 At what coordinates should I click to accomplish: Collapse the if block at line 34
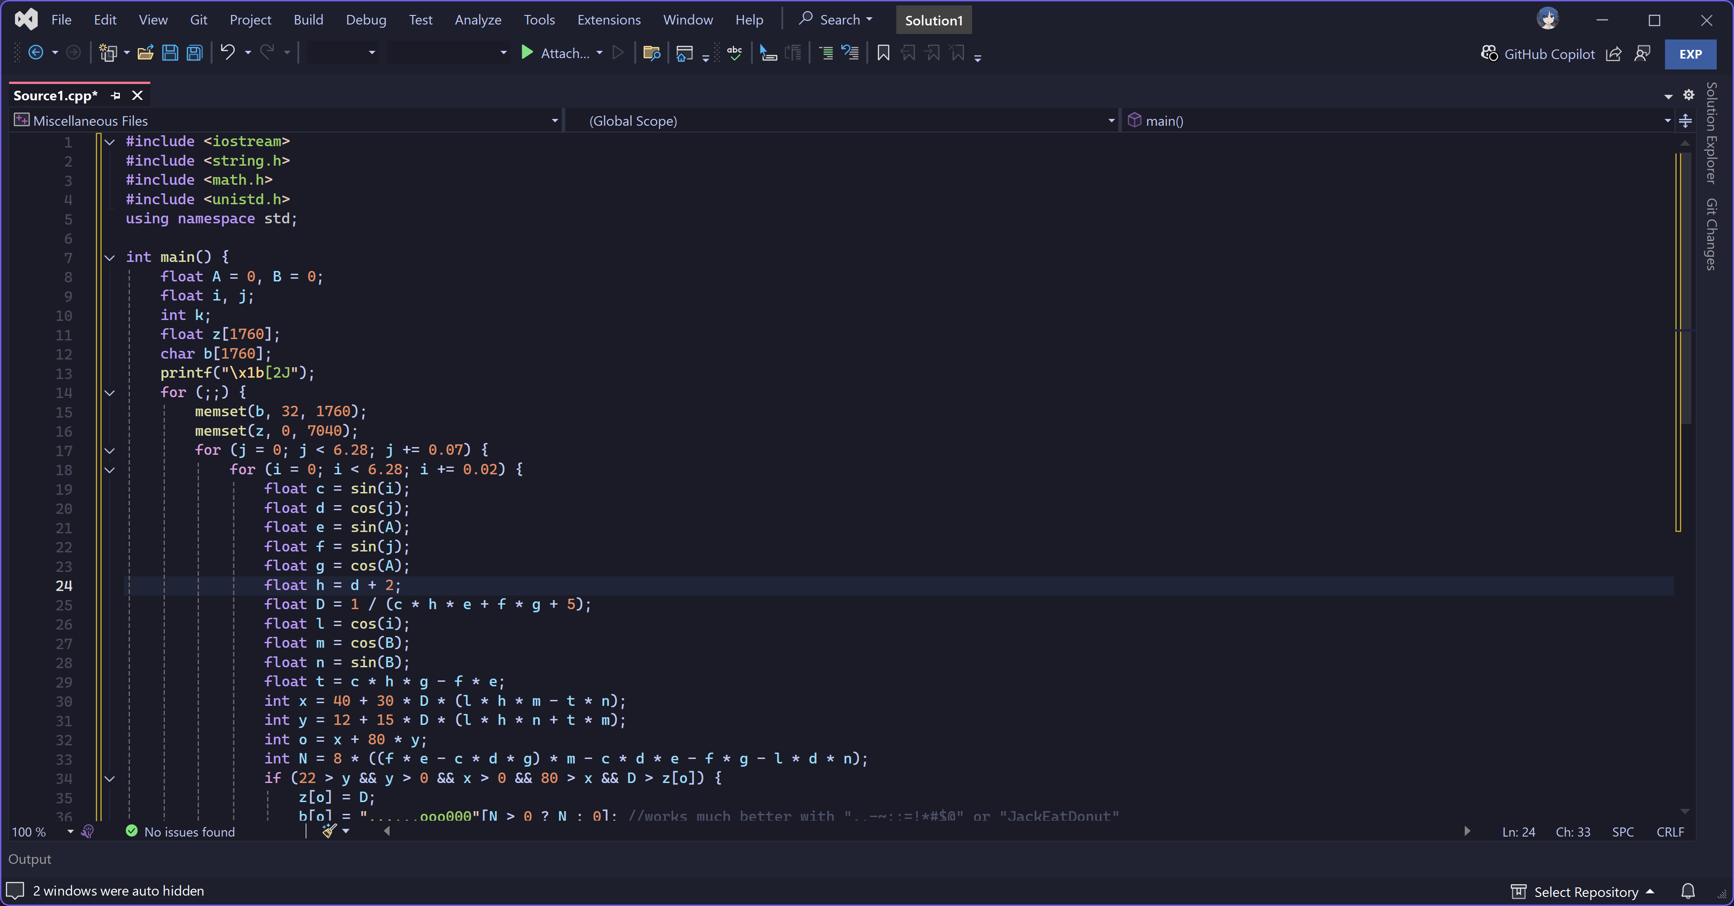coord(109,779)
